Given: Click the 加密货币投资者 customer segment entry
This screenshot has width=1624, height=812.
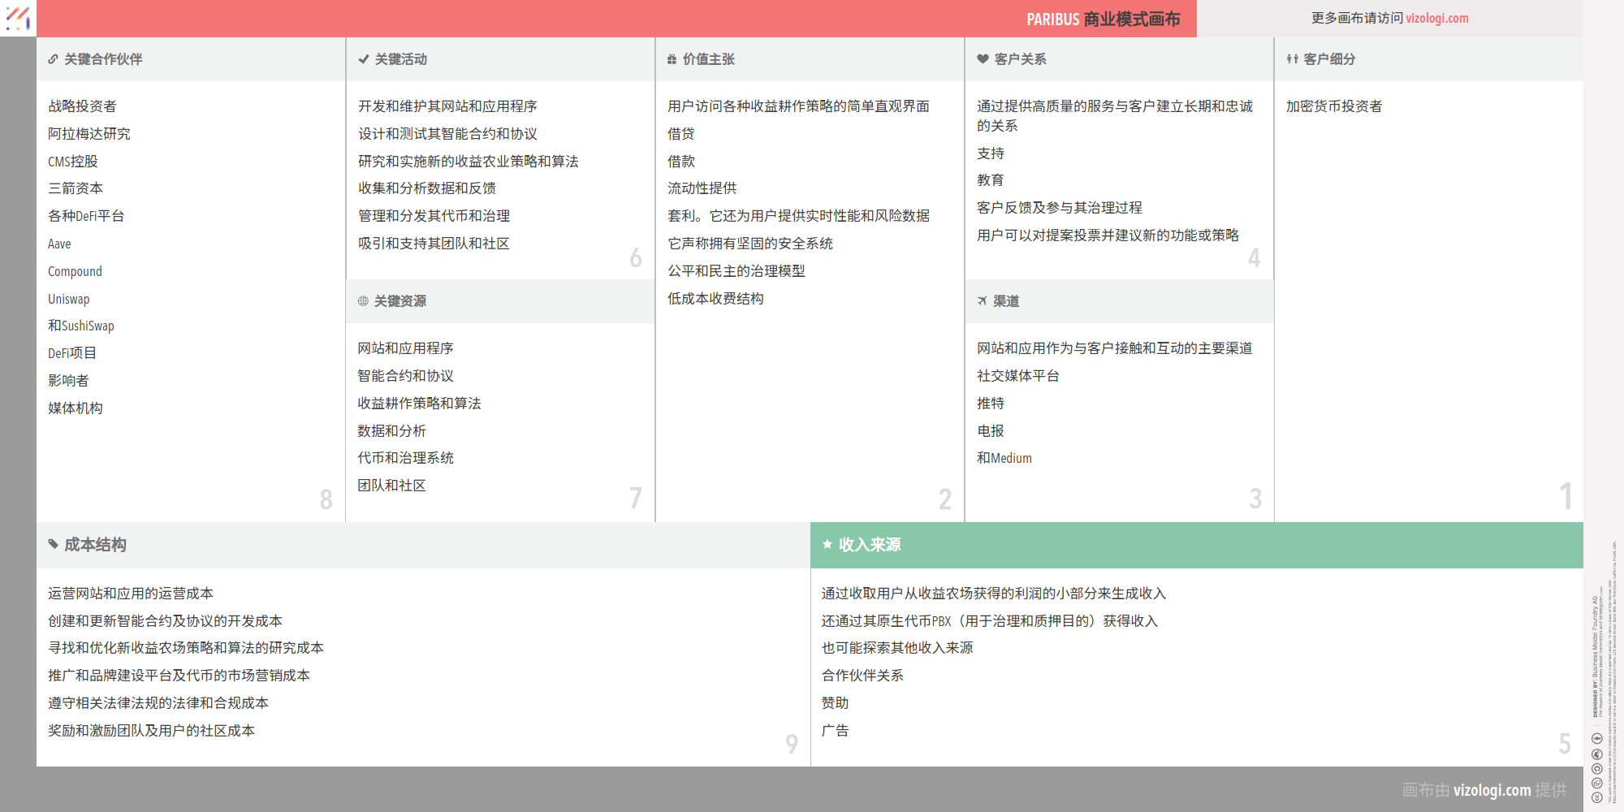Looking at the screenshot, I should pos(1333,106).
